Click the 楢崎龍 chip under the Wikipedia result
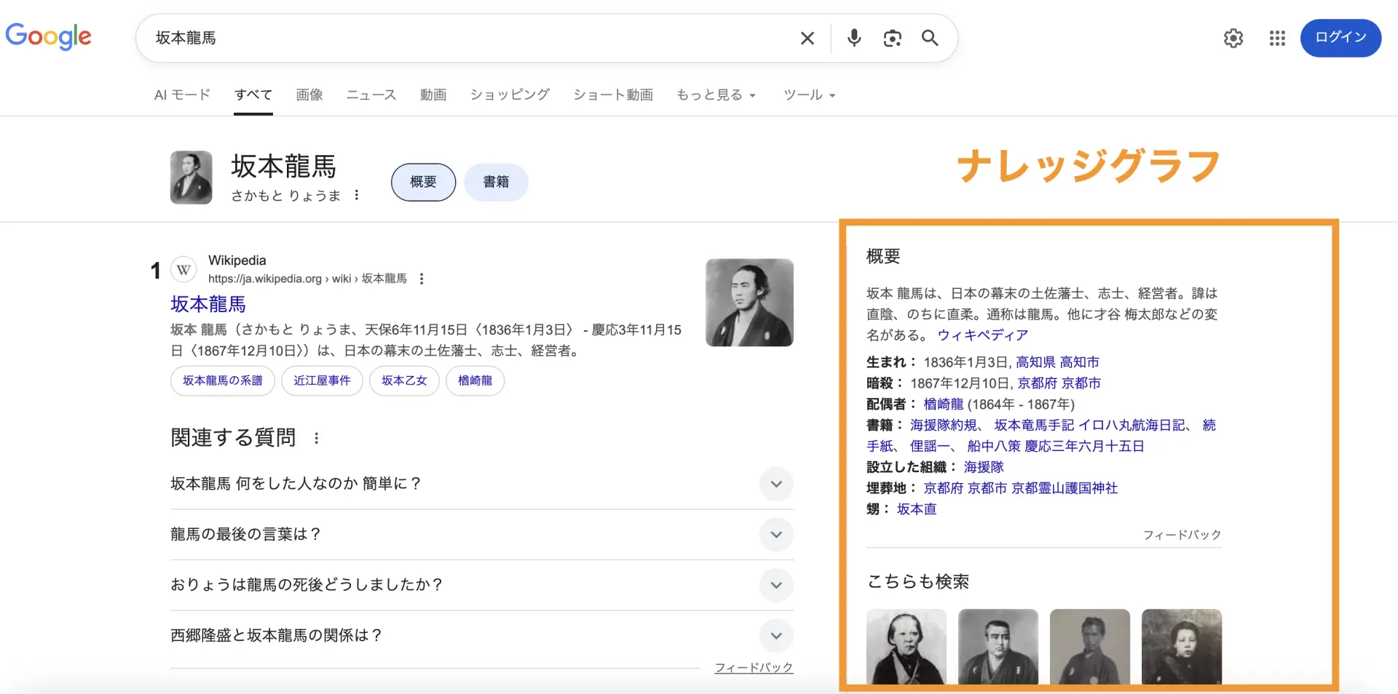The height and width of the screenshot is (694, 1398). [475, 380]
